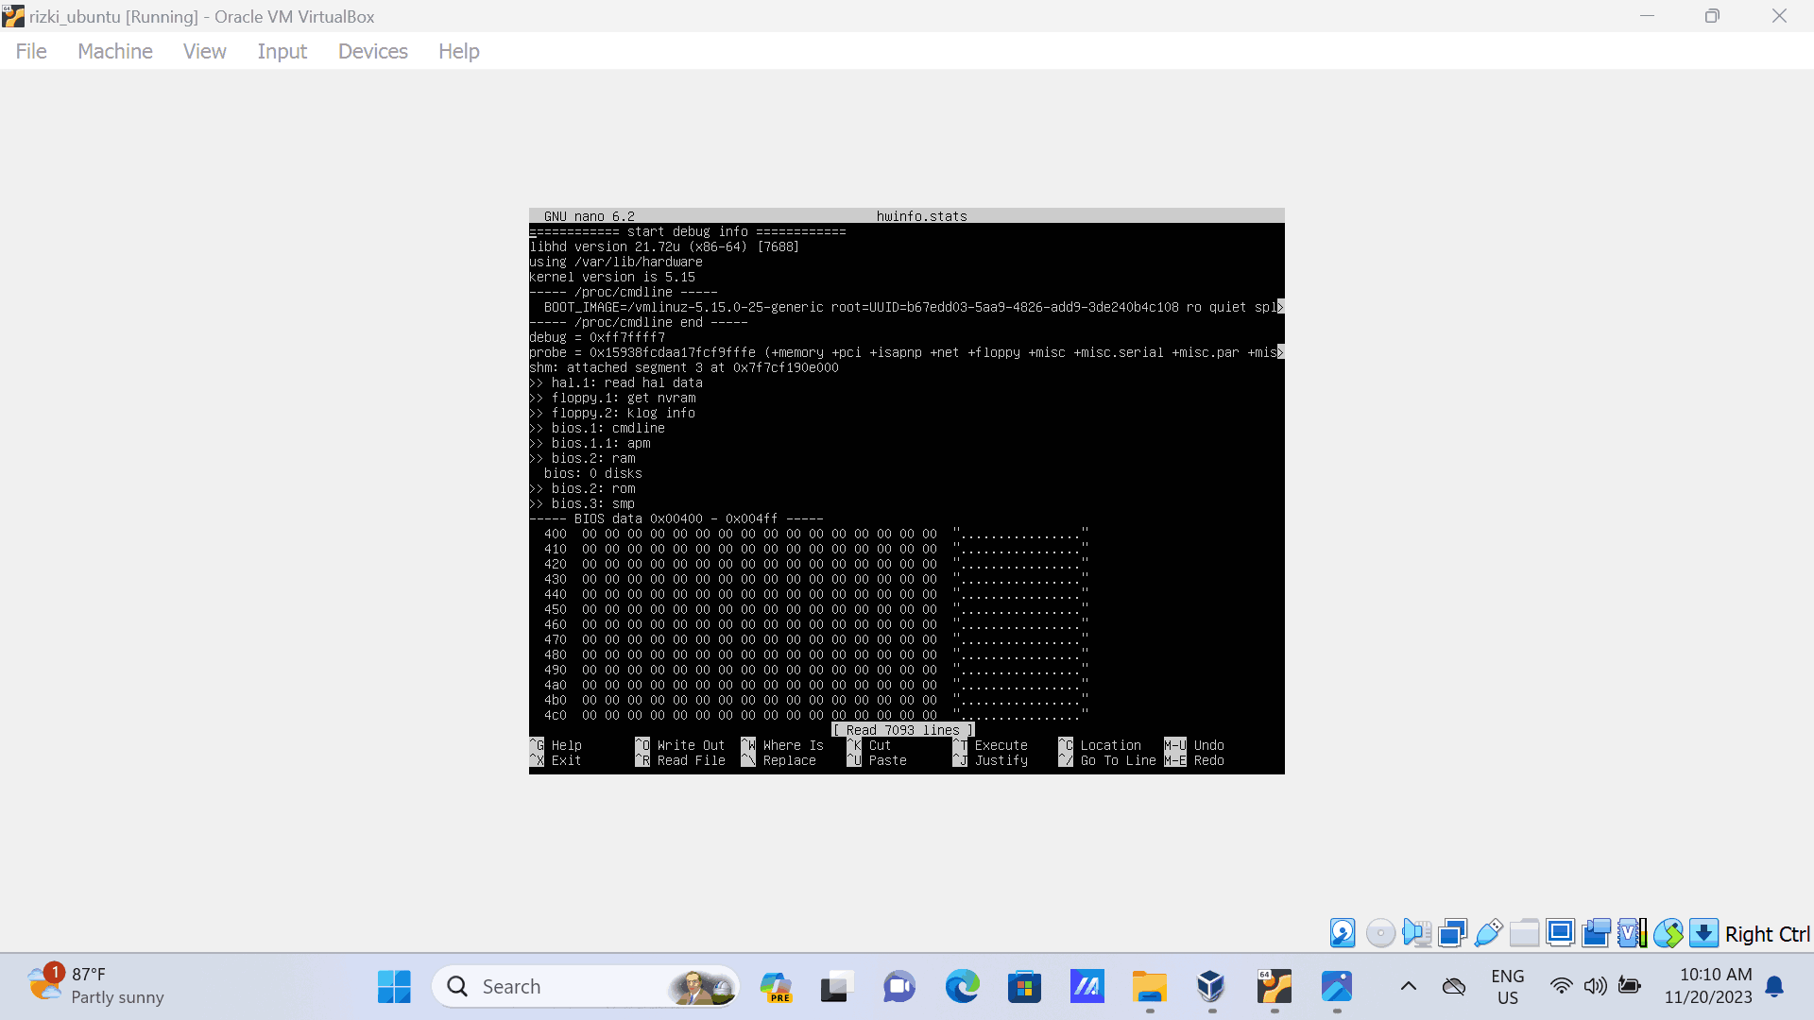Click the keyboard capture arrow icon
Screen dimensions: 1814x1020
coord(1703,933)
